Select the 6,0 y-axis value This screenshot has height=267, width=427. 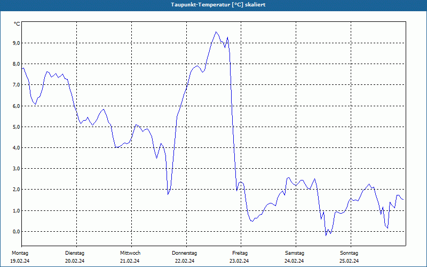coord(16,106)
